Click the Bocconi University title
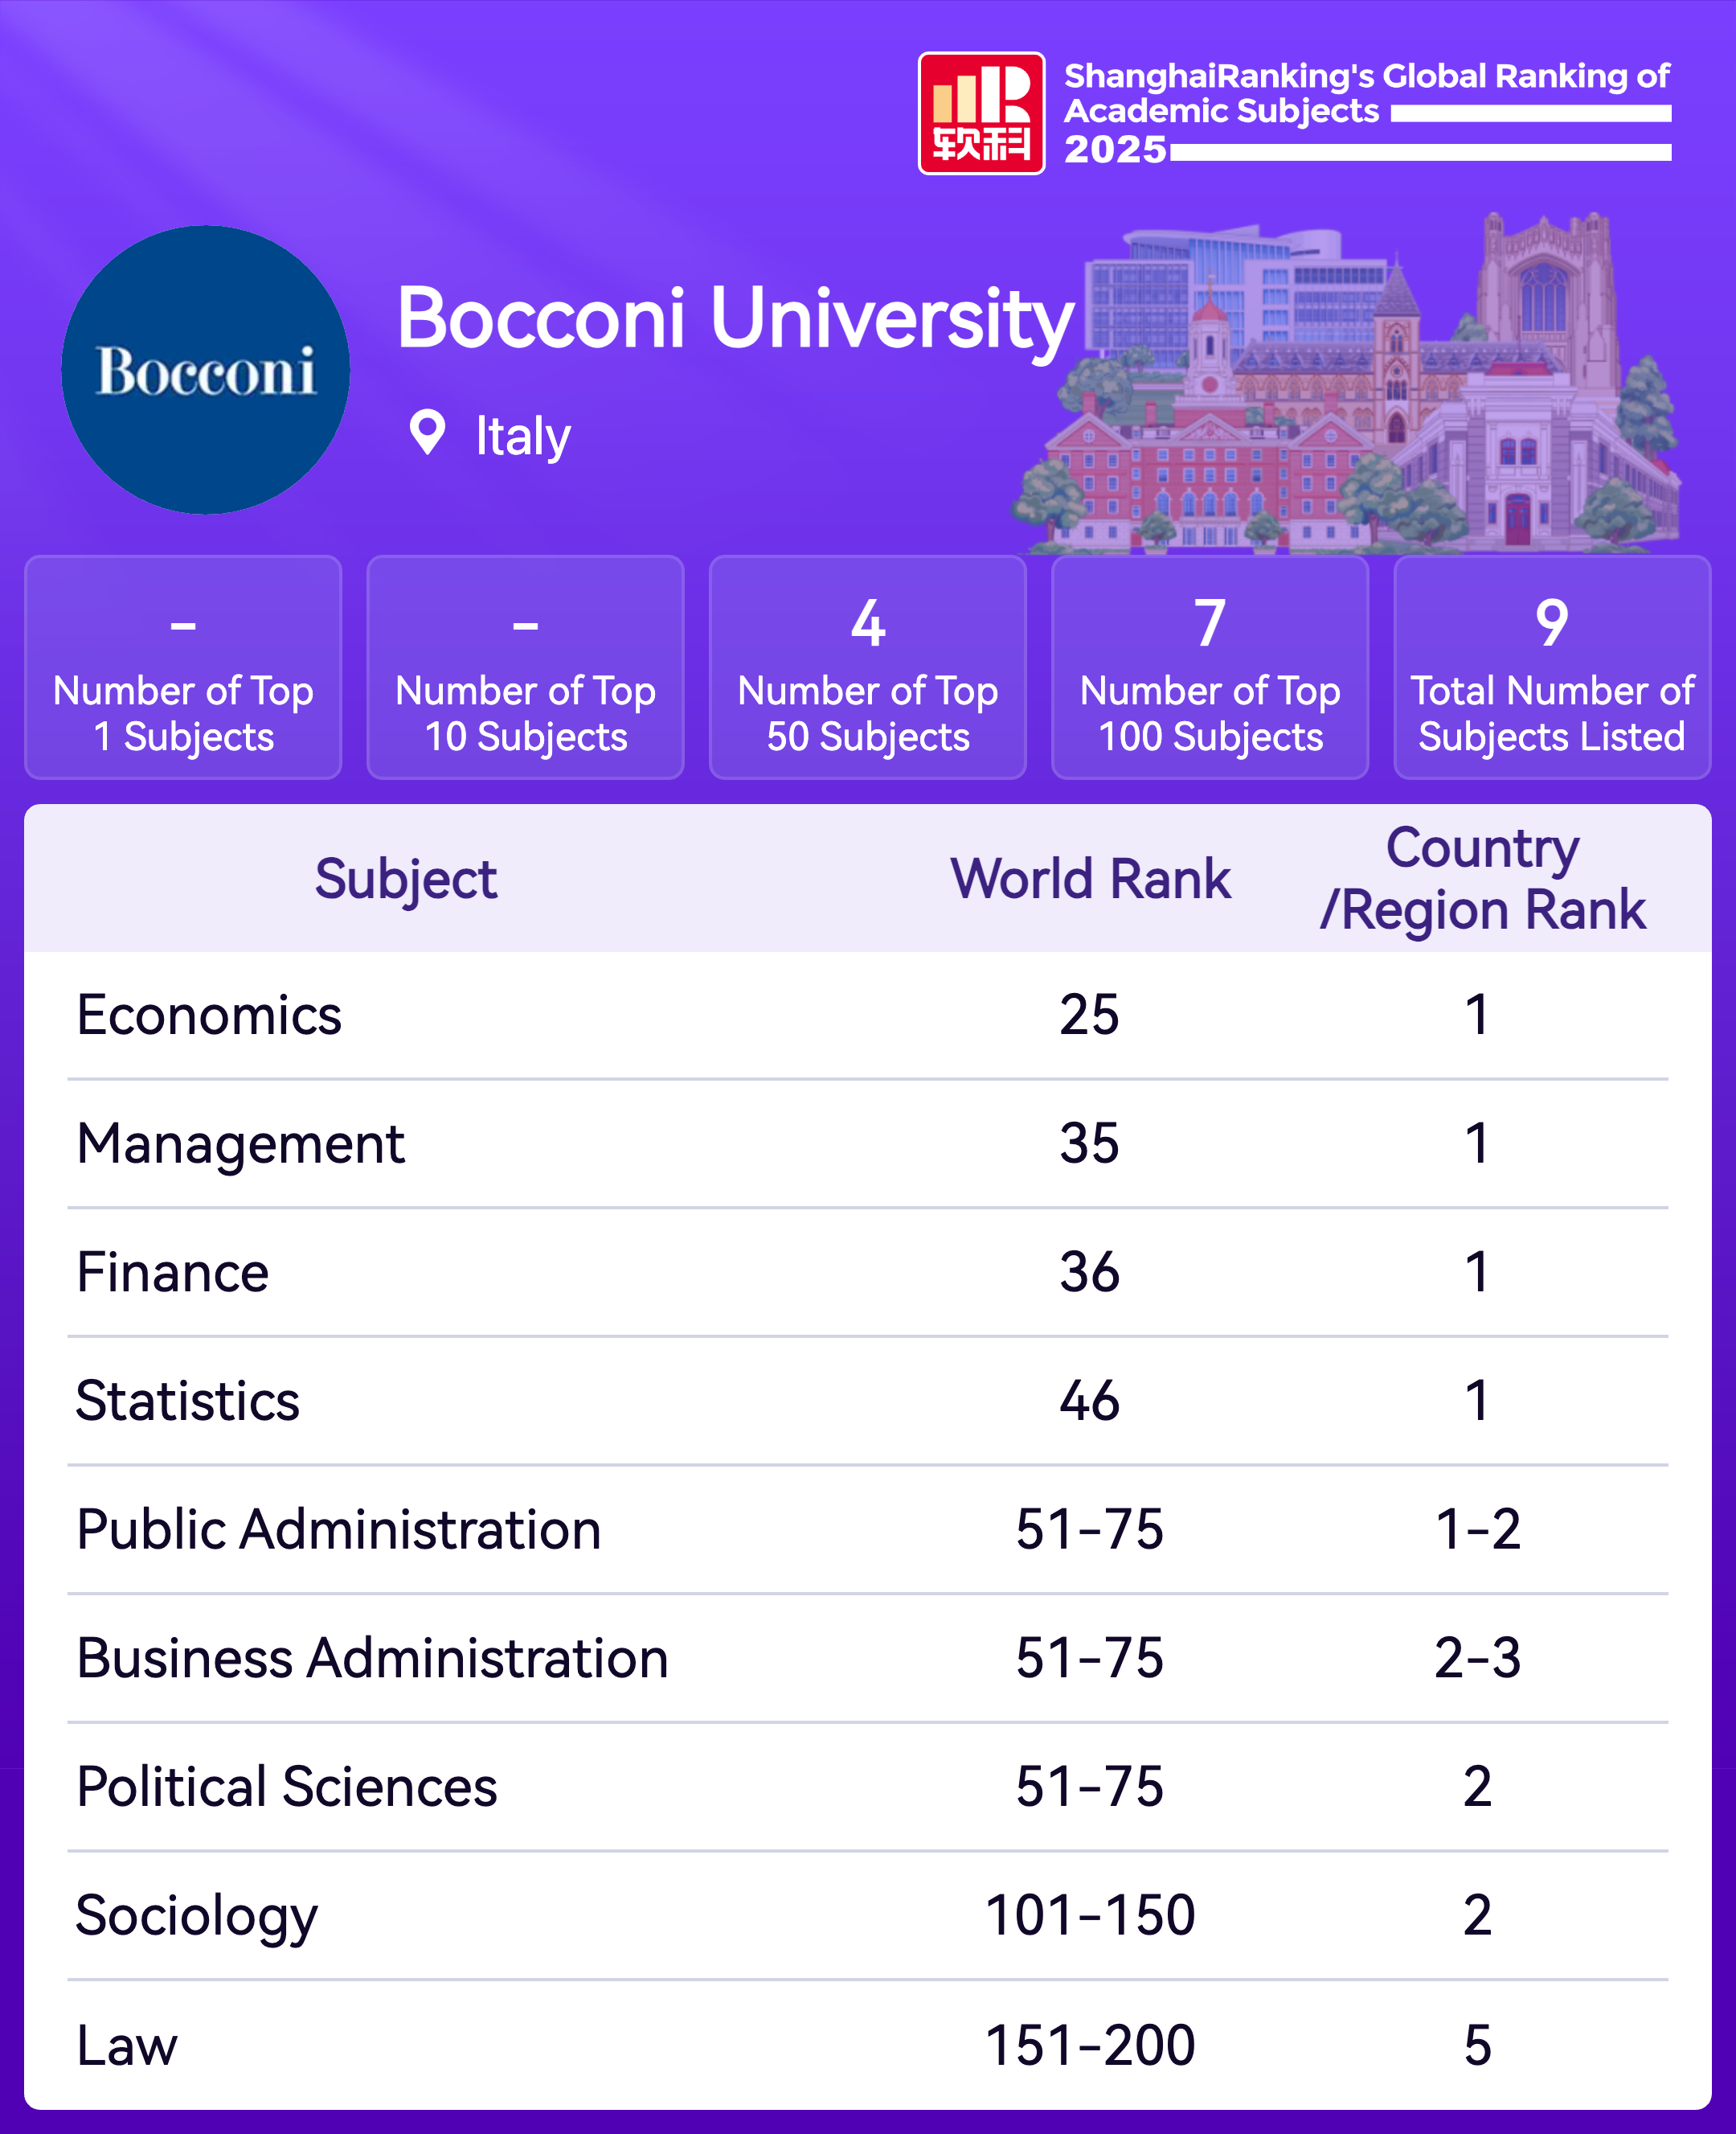Image resolution: width=1736 pixels, height=2134 pixels. tap(735, 318)
